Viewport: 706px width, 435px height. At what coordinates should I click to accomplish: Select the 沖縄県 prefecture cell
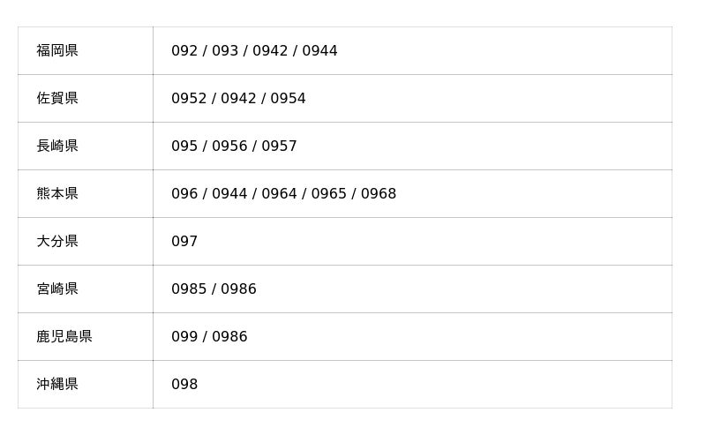click(57, 385)
